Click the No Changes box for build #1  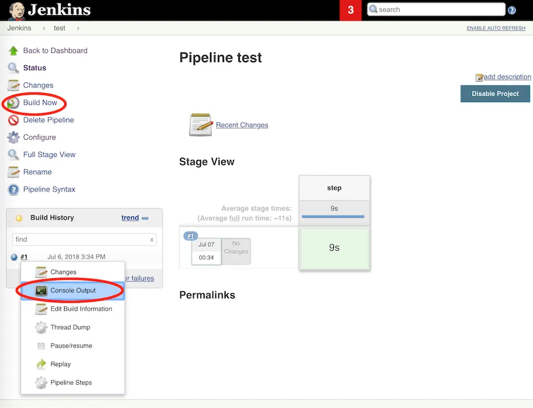coord(236,251)
